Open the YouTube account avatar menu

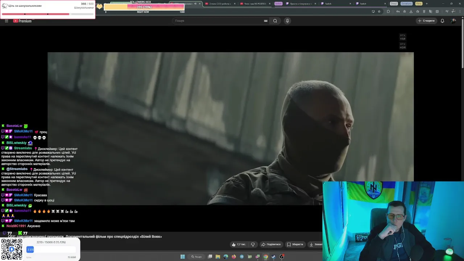453,21
